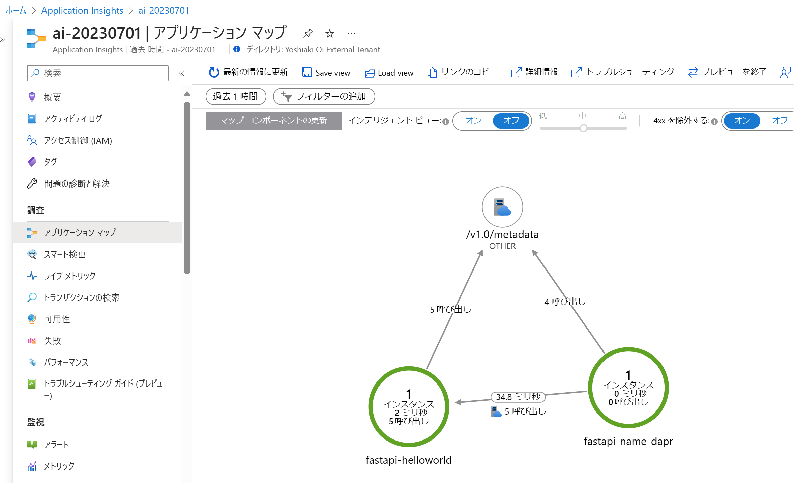Switch 4xx を除外する to オフ

click(779, 121)
